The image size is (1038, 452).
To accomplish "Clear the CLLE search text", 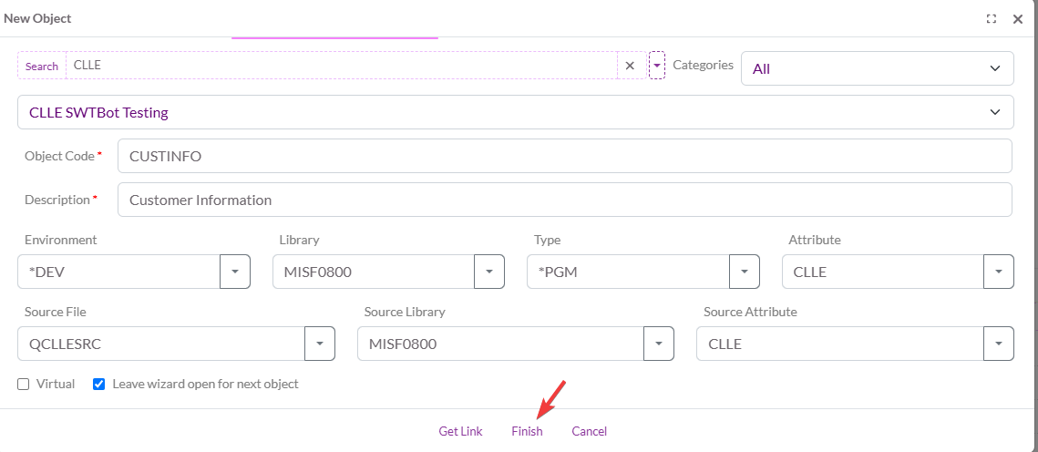I will 629,66.
